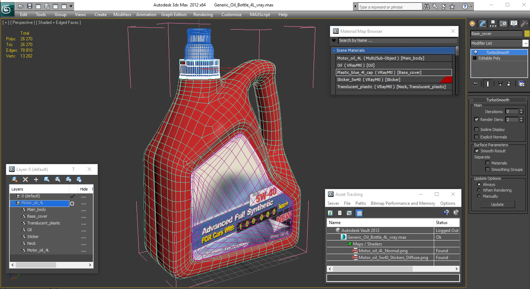530x289 pixels.
Task: Open the 3ds Max application menu button
Action: click(7, 9)
